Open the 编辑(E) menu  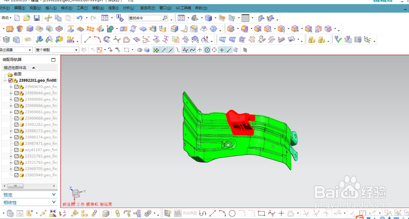pyautogui.click(x=20, y=8)
